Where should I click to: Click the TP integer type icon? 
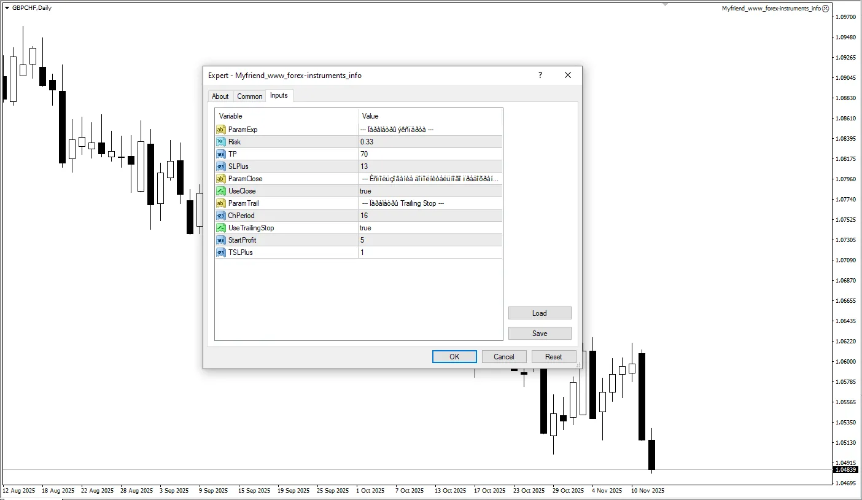click(x=221, y=154)
